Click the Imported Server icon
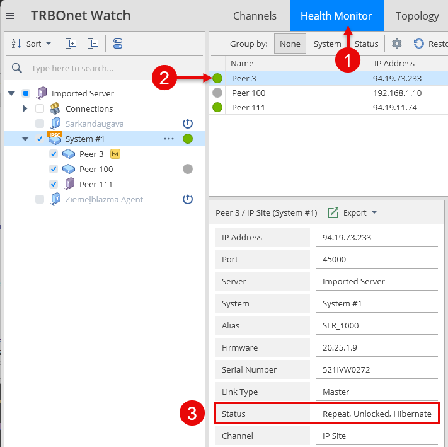 pyautogui.click(x=42, y=93)
